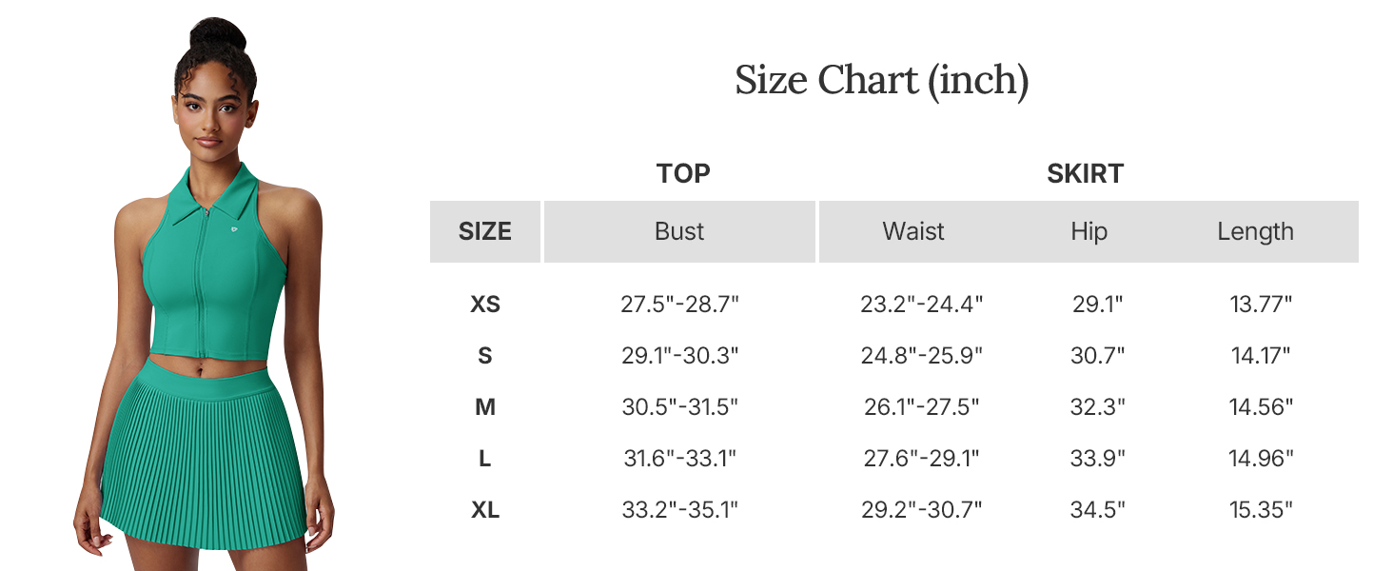Select the M size row label
The height and width of the screenshot is (571, 1393).
485,407
